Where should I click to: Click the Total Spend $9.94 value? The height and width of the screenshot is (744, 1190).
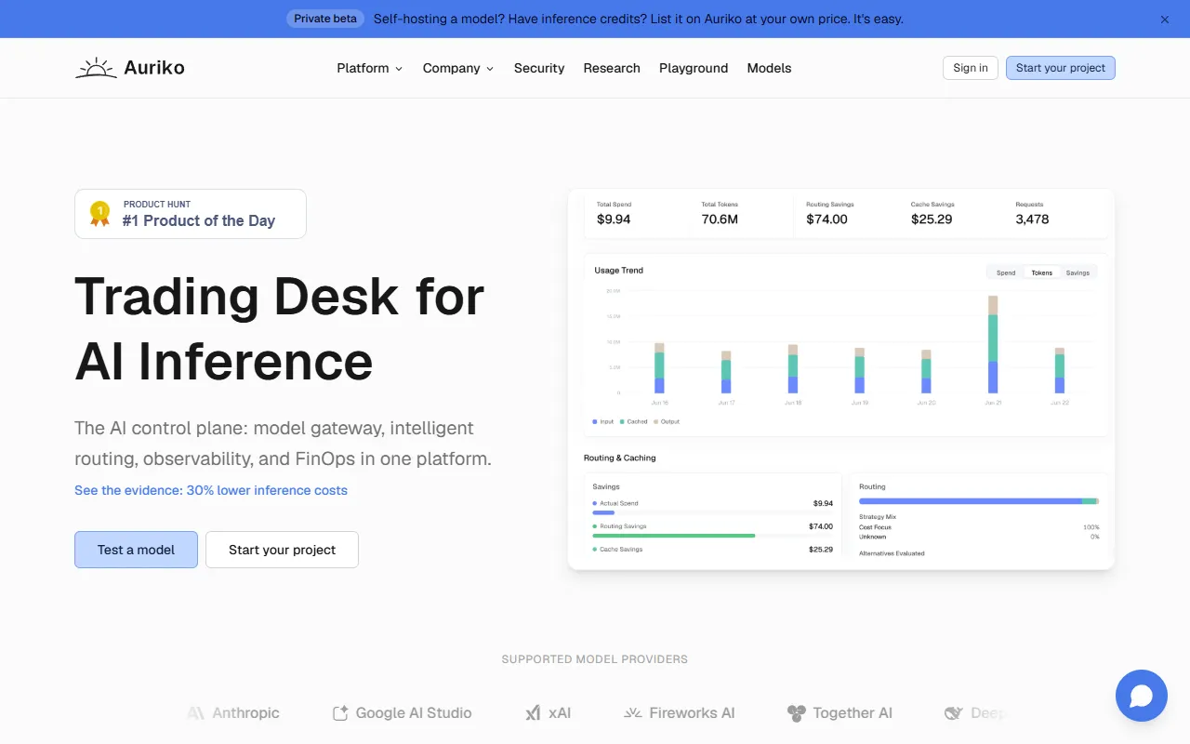point(614,219)
